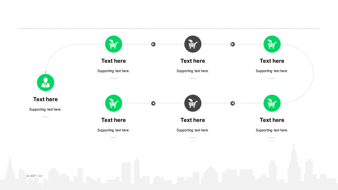Click the left-pointing arrow between bottom-right and bottom-middle carts
The image size is (338, 190).
tap(233, 103)
